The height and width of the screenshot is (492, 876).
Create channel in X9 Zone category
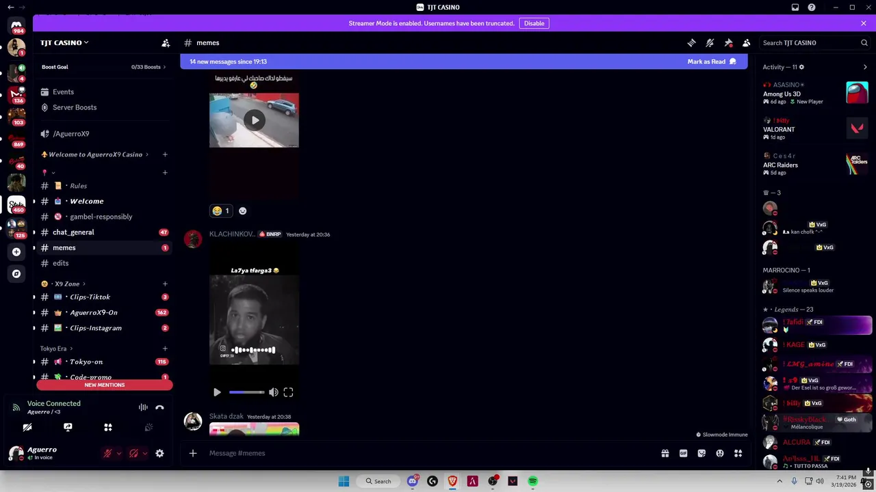tap(165, 284)
